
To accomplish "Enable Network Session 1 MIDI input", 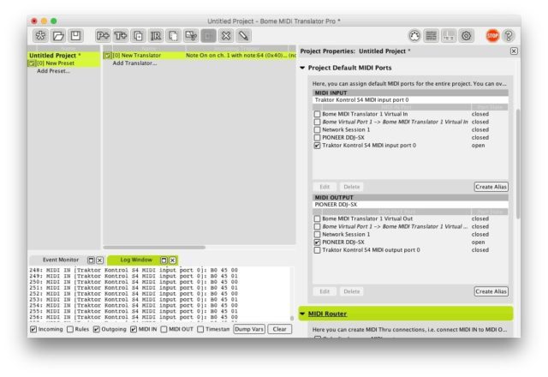I will coord(317,129).
